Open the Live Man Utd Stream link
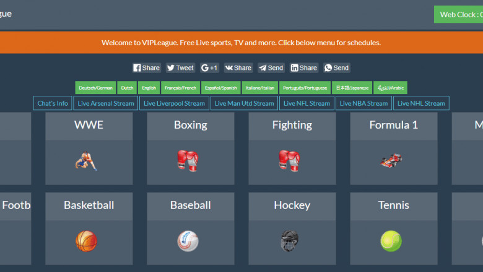 [x=244, y=103]
